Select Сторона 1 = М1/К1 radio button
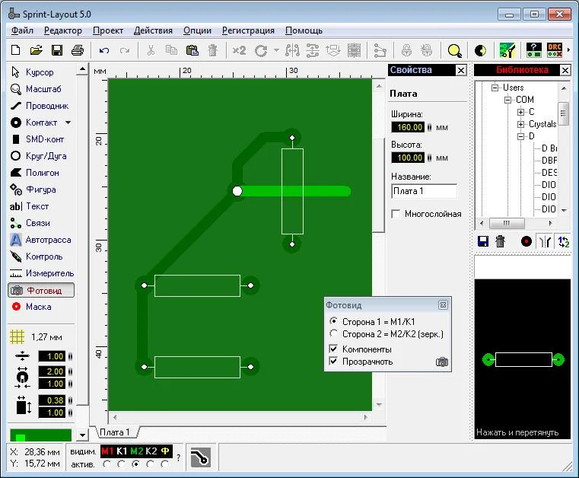579x478 pixels. click(333, 321)
